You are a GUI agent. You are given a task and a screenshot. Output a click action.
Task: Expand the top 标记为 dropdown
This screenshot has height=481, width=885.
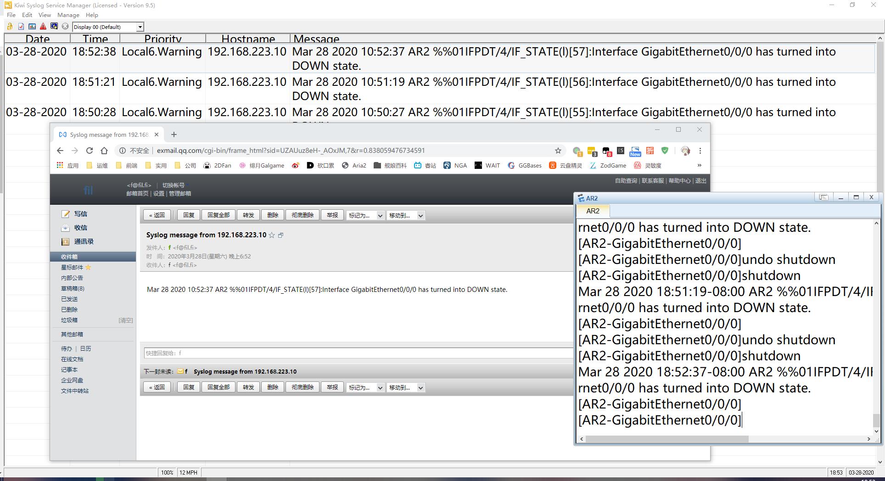click(x=365, y=215)
